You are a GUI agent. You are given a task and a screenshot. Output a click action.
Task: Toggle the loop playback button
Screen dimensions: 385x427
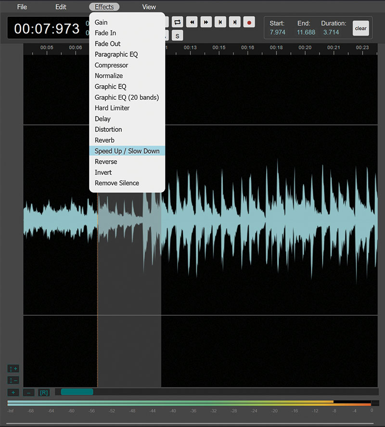click(x=177, y=22)
